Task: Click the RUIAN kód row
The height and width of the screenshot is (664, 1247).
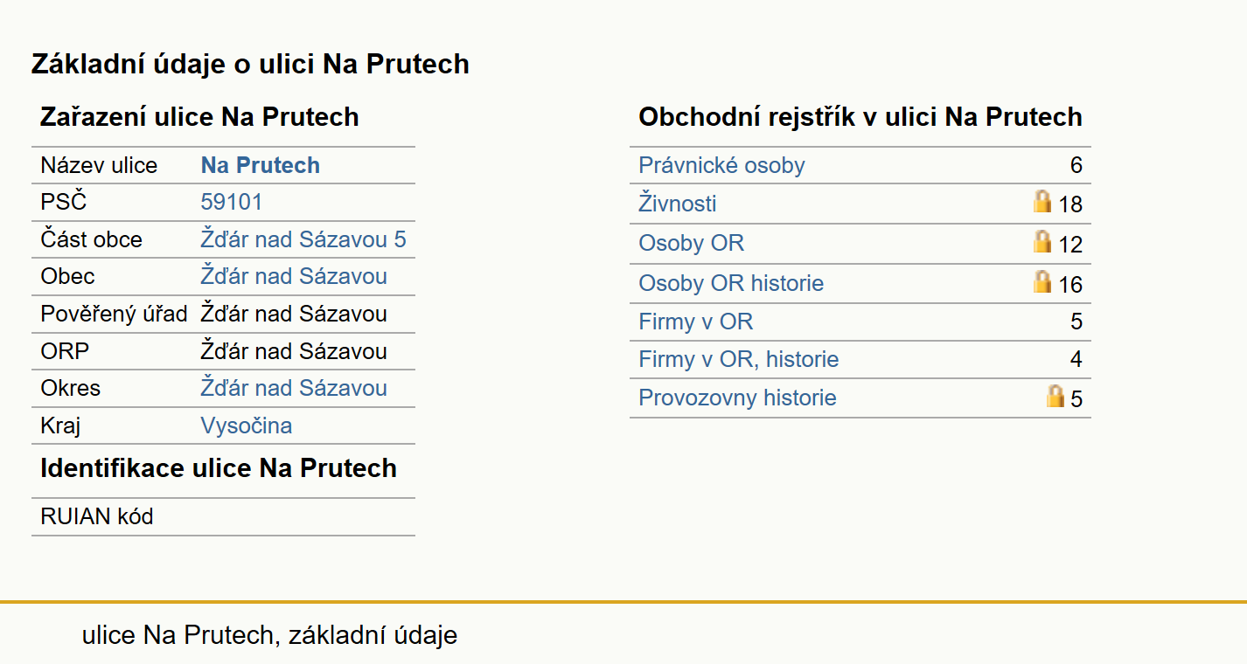Action: pos(223,516)
